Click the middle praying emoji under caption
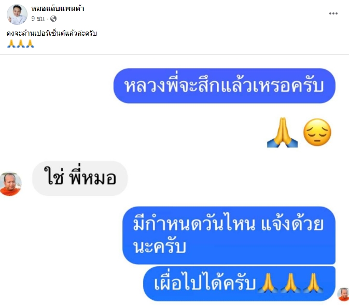Image resolution: width=349 pixels, height=306 pixels. pos(21,44)
